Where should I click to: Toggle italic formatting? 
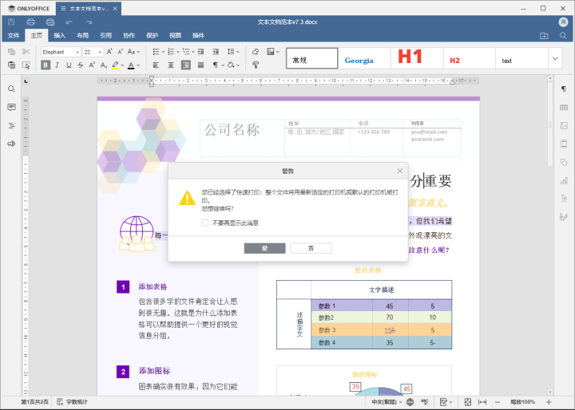point(57,65)
